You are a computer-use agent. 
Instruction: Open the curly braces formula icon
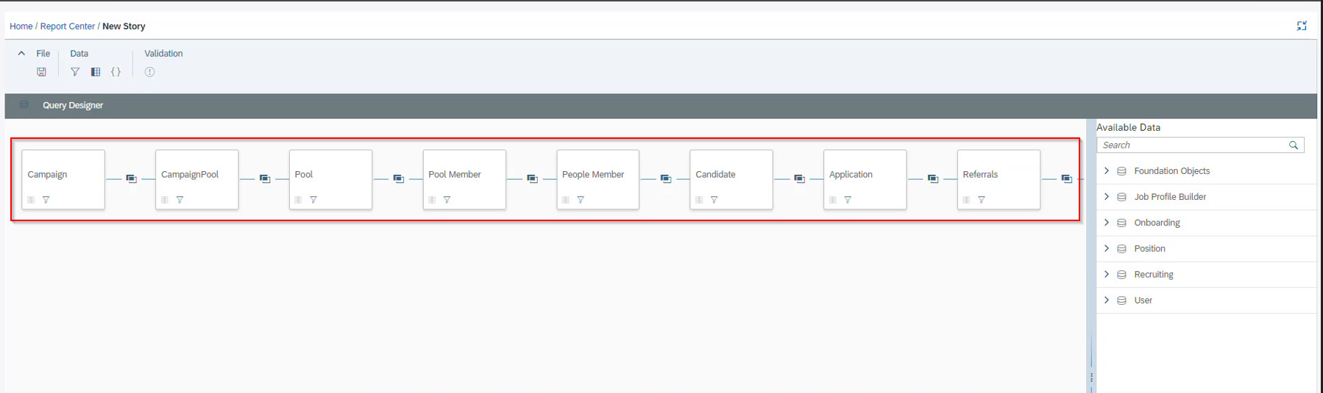[x=116, y=72]
